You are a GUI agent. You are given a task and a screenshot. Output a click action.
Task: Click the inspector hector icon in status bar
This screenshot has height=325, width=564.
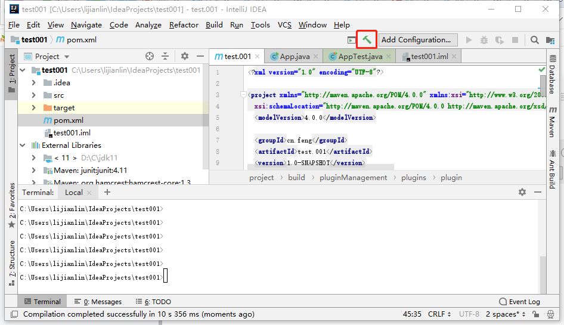(550, 314)
